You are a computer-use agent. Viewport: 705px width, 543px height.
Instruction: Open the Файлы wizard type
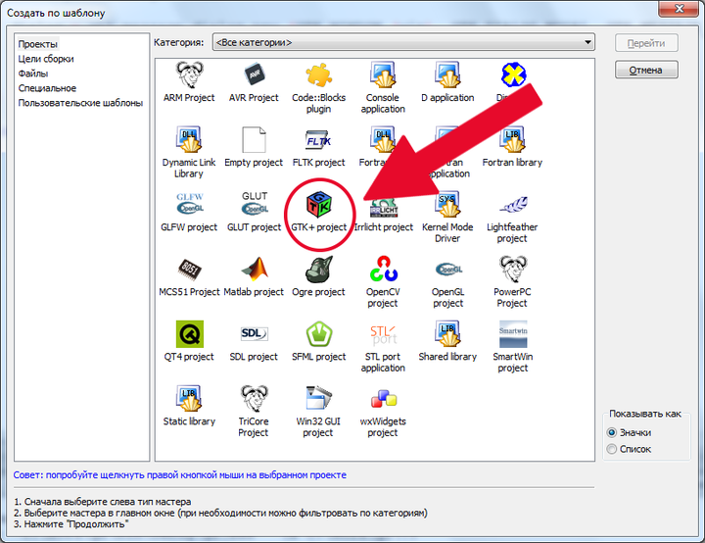pyautogui.click(x=33, y=74)
